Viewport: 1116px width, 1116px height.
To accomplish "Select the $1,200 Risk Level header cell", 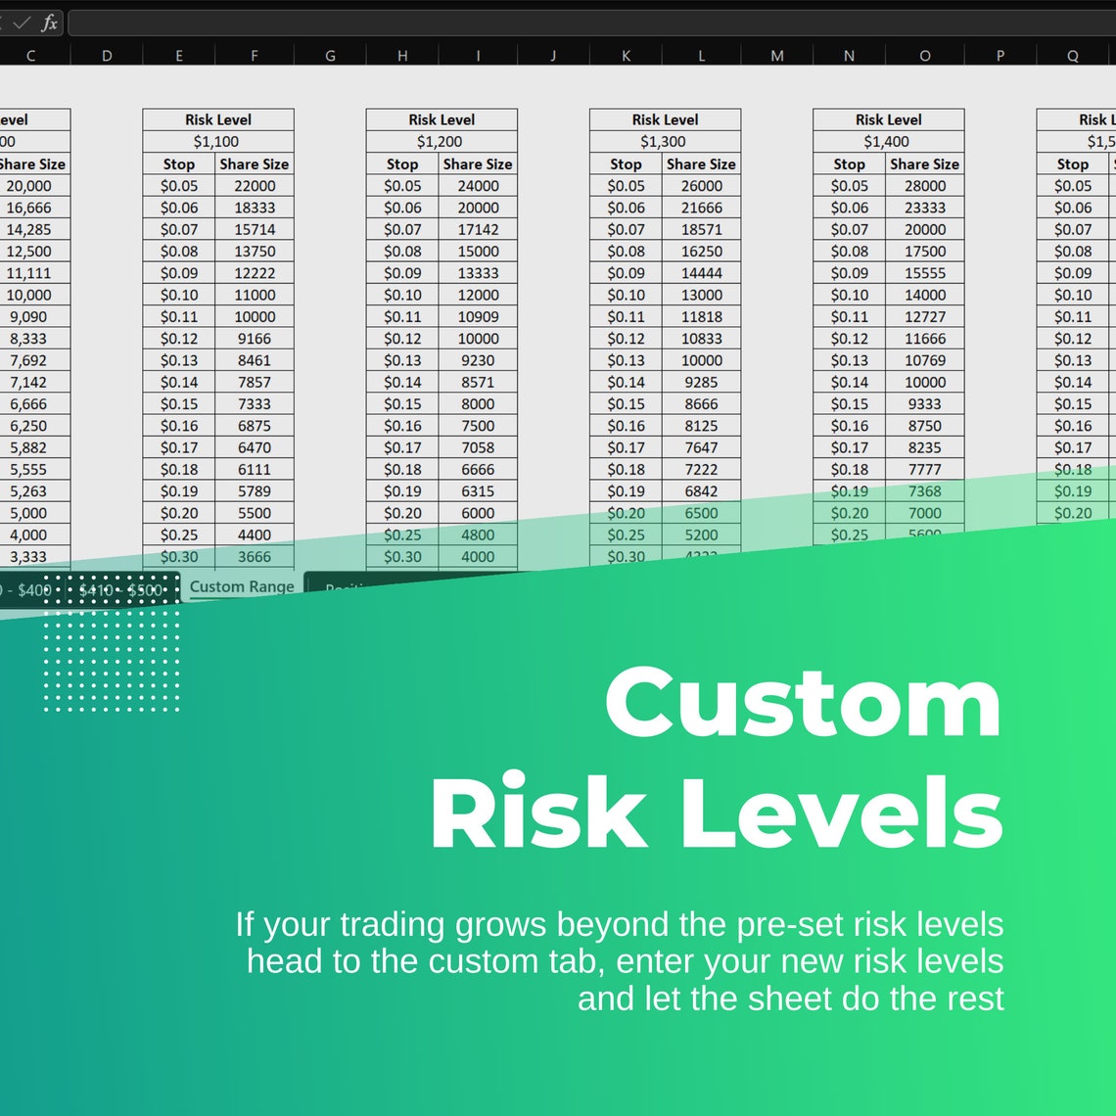I will click(442, 141).
